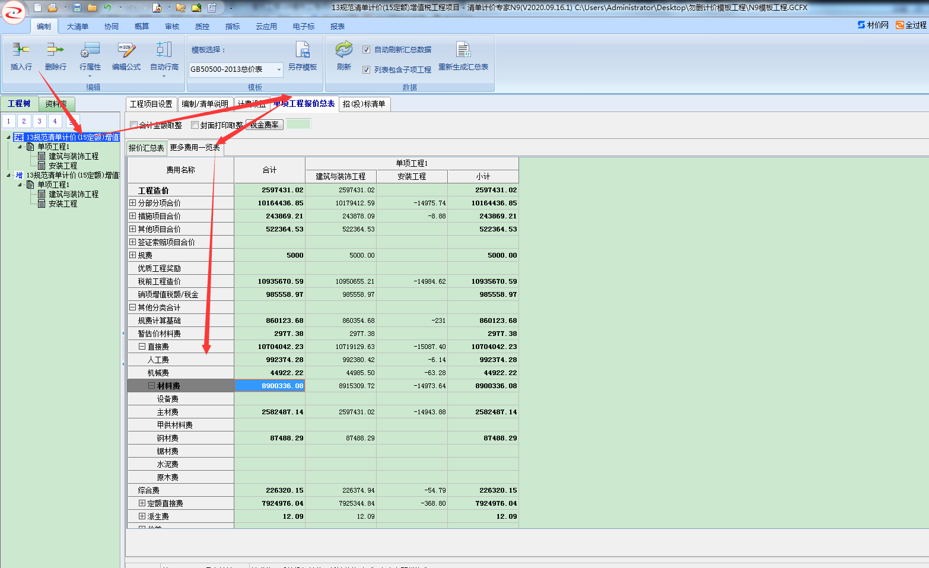The width and height of the screenshot is (929, 568).
Task: Click the 税金费率 button
Action: (265, 125)
